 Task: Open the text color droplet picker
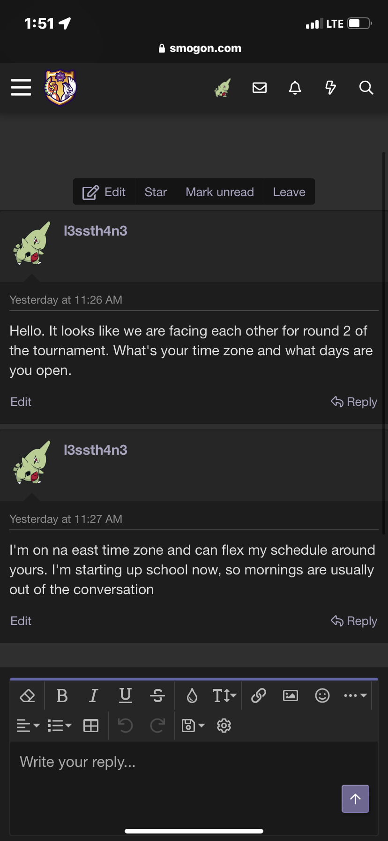[192, 696]
